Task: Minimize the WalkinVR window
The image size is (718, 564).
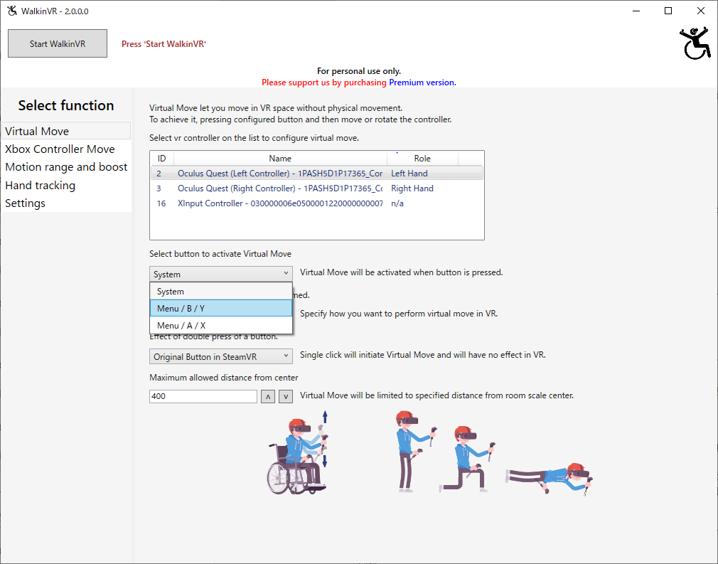Action: tap(636, 11)
